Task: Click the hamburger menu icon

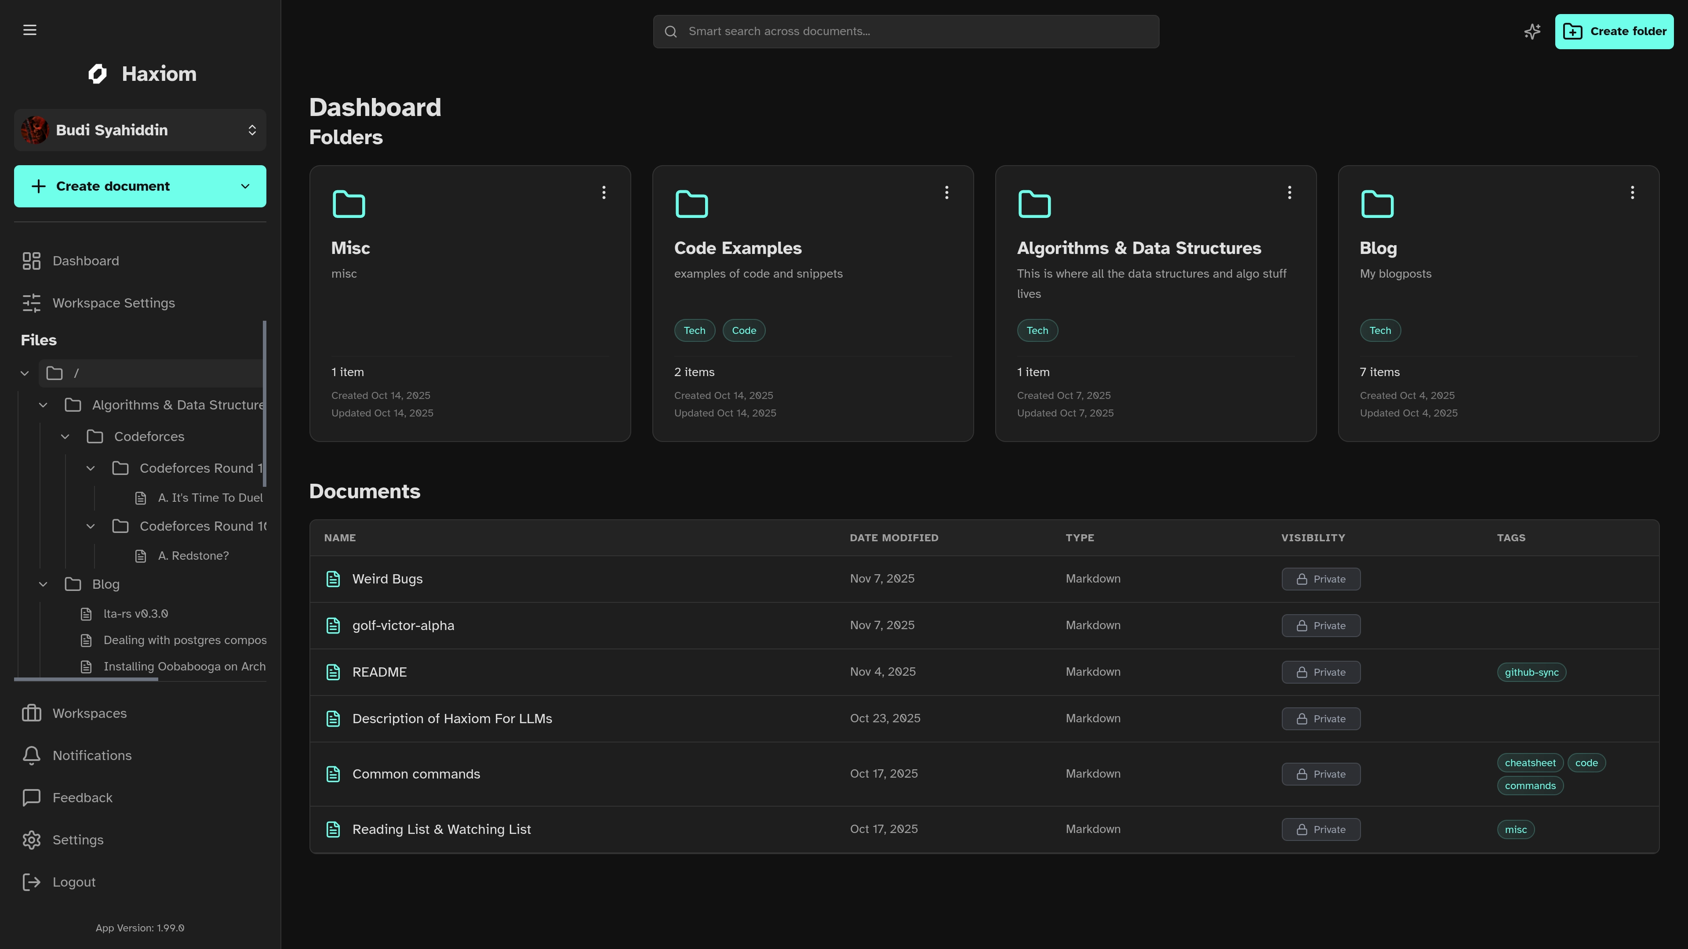Action: click(x=29, y=30)
